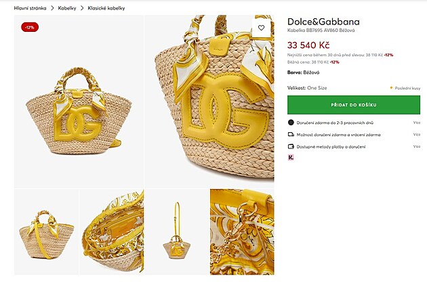Open the close-up DG logo image
427x286 pixels.
[x=209, y=102]
